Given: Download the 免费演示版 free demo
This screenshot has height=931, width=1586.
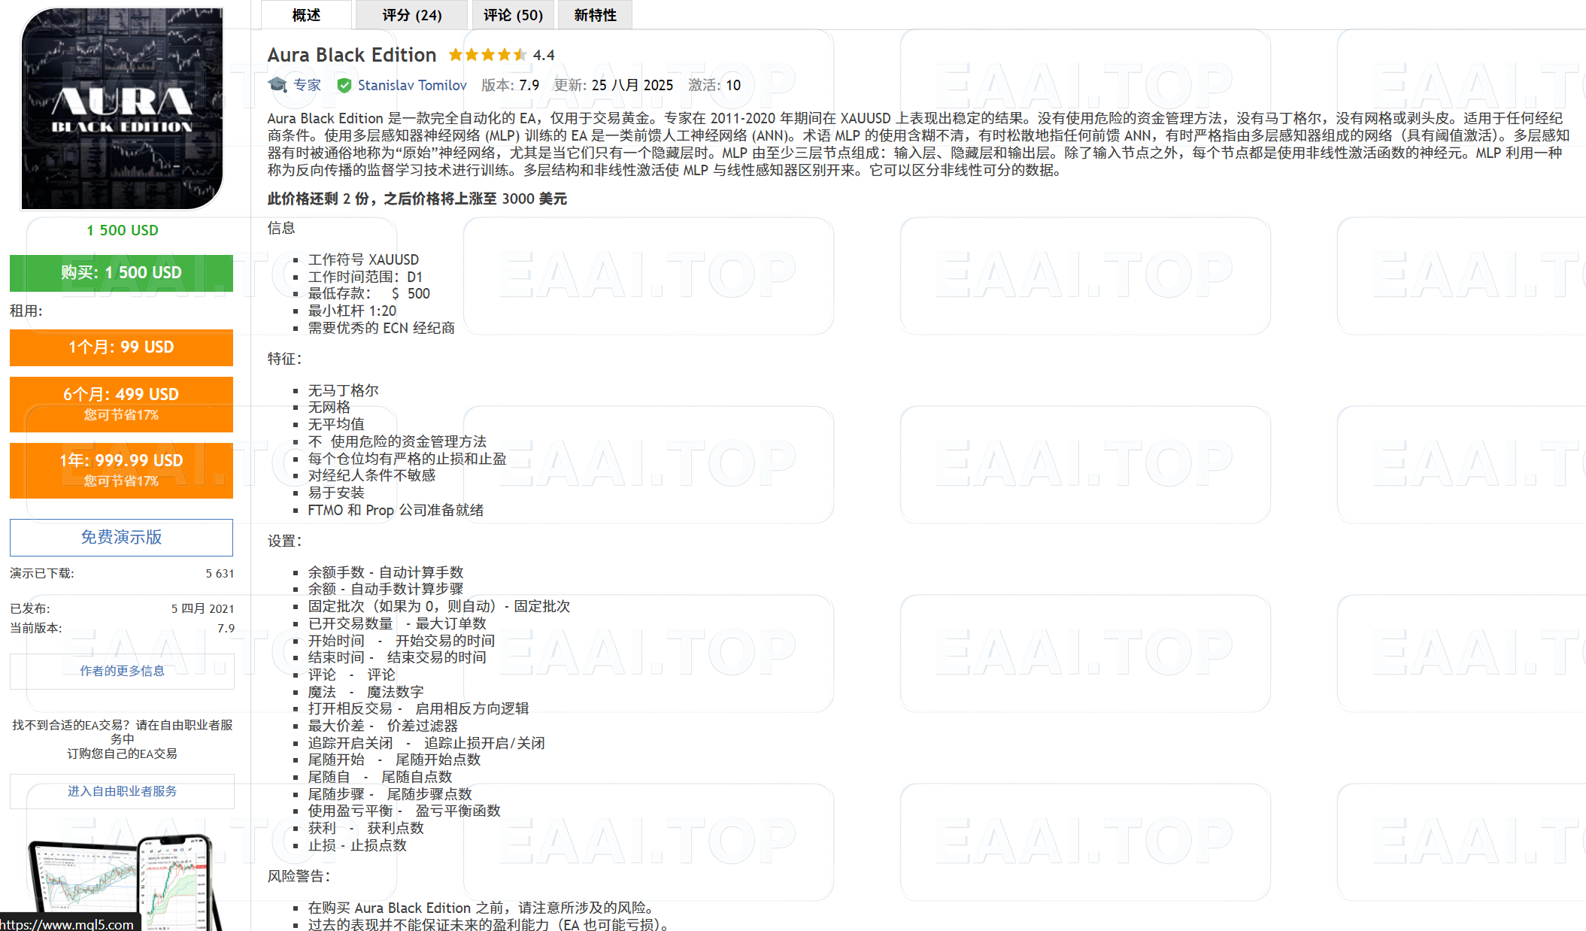Looking at the screenshot, I should click(x=121, y=537).
